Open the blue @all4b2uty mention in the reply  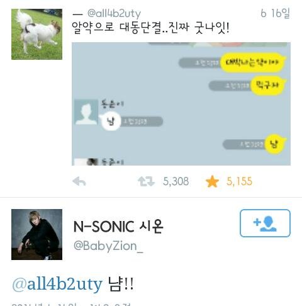pyautogui.click(x=57, y=285)
